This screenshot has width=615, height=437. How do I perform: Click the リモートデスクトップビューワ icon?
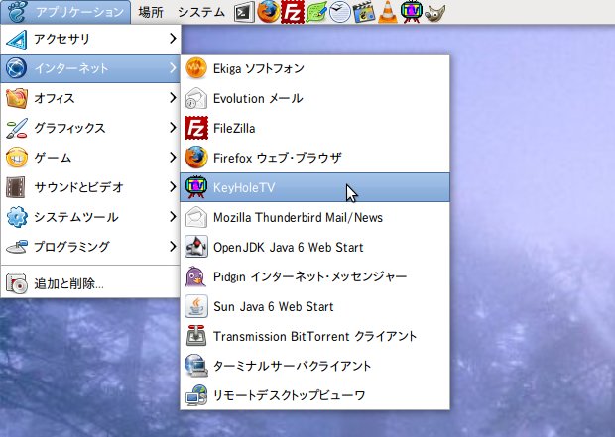coord(196,395)
